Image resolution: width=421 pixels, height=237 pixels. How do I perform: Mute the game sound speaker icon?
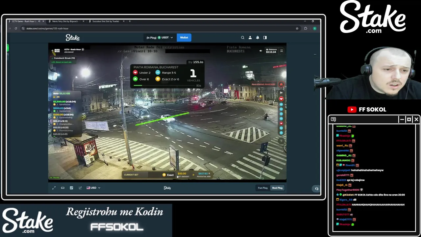(260, 51)
